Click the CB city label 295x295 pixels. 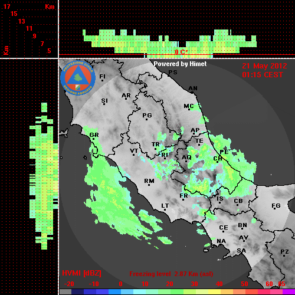click(x=238, y=201)
